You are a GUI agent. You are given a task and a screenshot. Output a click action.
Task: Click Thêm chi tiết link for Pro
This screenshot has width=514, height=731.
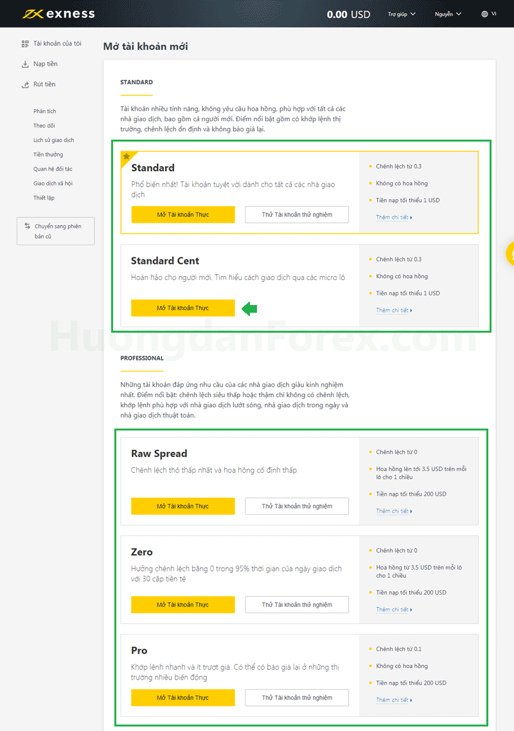coord(394,699)
